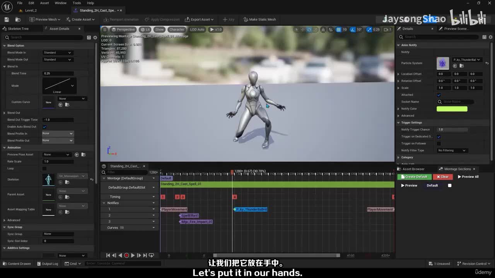Save the current montage asset
Image resolution: width=495 pixels, height=278 pixels.
(x=7, y=19)
